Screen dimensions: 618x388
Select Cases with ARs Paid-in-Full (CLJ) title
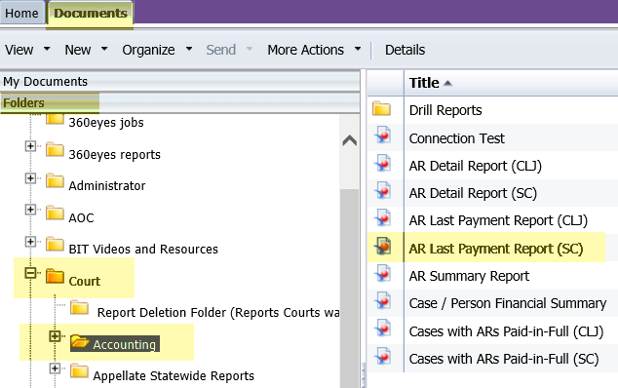click(x=506, y=331)
